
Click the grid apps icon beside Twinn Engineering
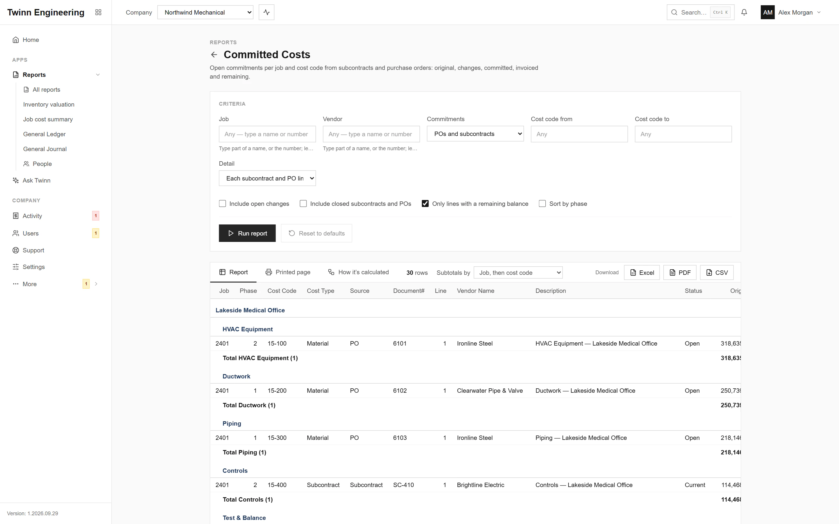(x=98, y=13)
